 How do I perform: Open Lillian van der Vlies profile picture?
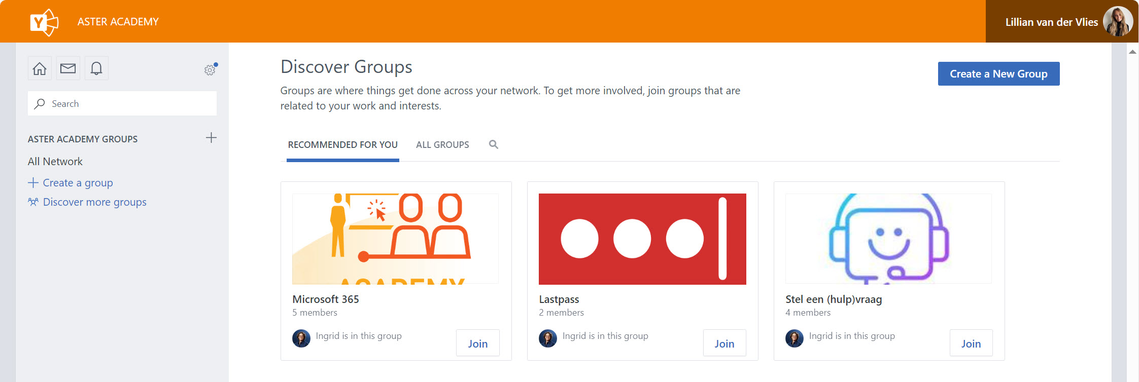click(1117, 22)
